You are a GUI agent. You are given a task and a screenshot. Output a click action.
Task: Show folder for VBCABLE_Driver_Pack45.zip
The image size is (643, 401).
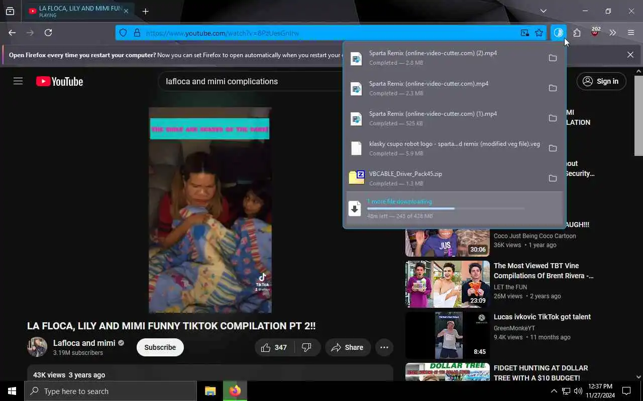(x=553, y=178)
